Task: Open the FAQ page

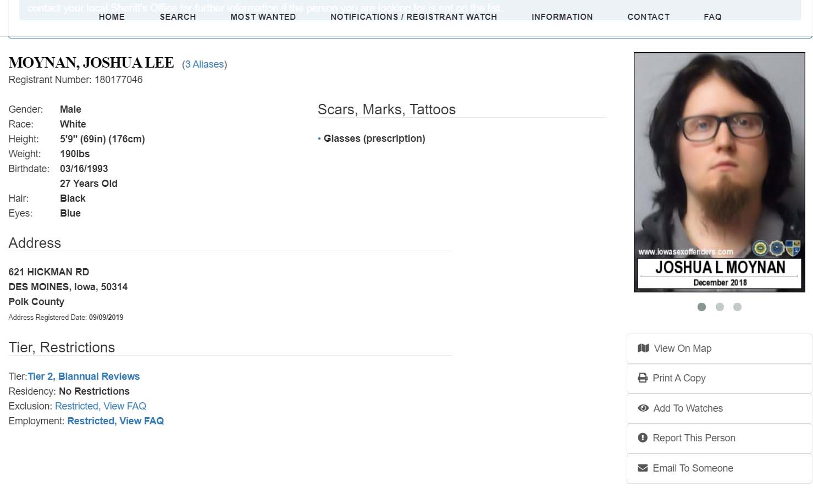Action: [x=712, y=17]
